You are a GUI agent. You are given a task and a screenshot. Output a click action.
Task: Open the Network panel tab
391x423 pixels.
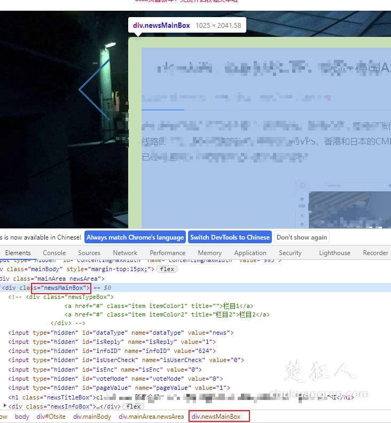click(125, 253)
